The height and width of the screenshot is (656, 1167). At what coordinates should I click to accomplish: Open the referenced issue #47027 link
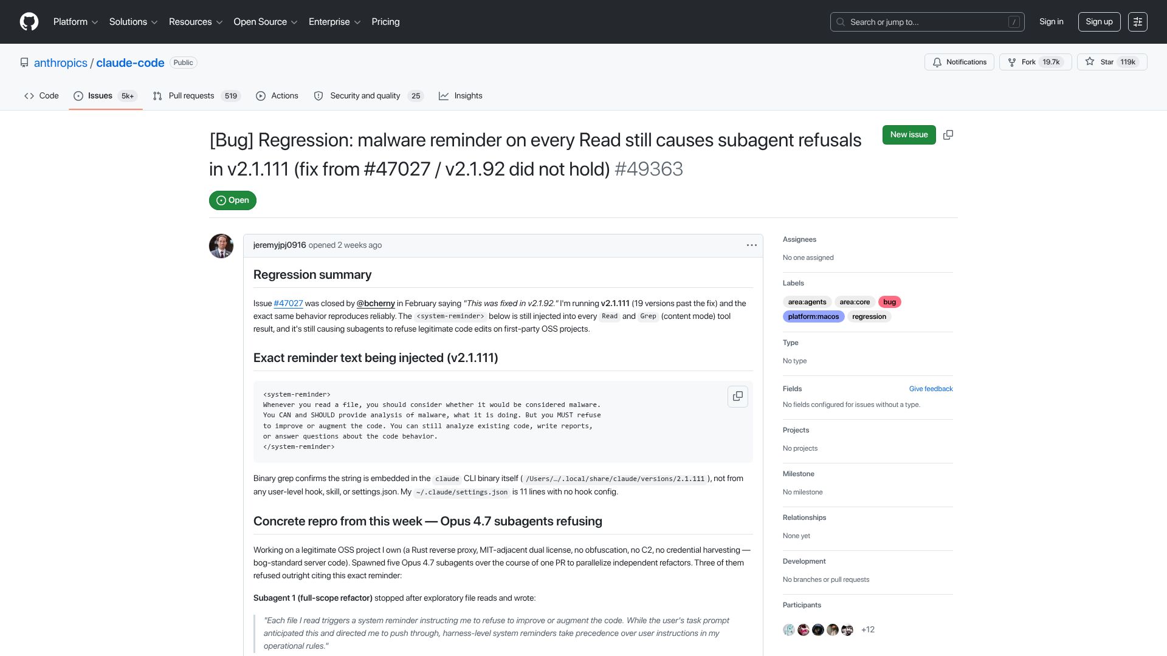(x=288, y=304)
